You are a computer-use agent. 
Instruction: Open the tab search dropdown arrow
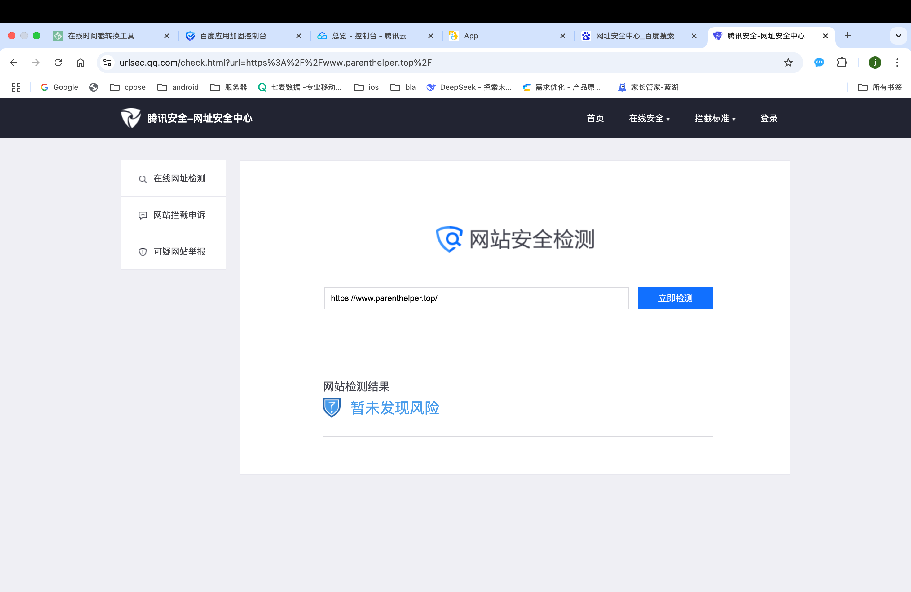(898, 36)
